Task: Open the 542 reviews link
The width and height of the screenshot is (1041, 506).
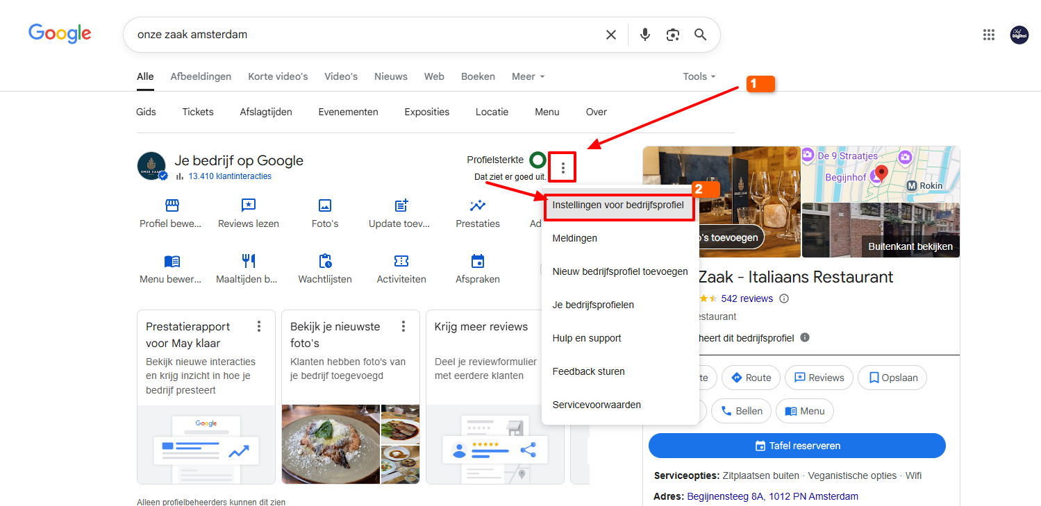Action: (747, 298)
